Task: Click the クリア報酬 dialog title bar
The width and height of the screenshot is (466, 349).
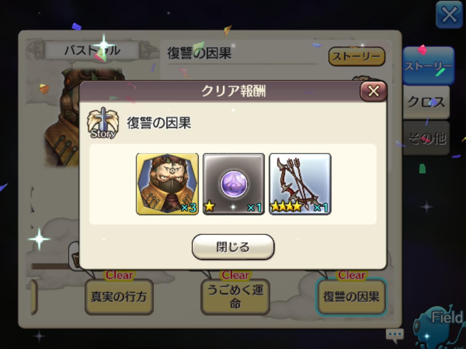Action: click(x=233, y=91)
